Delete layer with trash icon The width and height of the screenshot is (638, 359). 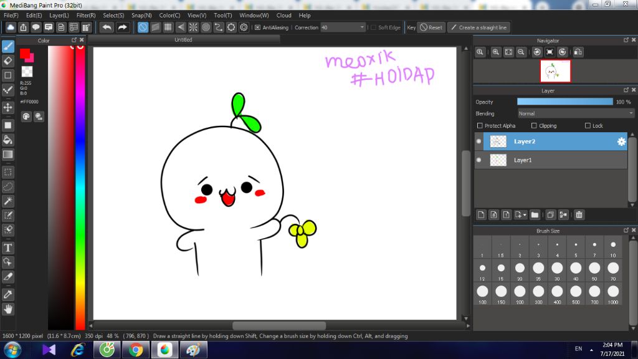(579, 215)
